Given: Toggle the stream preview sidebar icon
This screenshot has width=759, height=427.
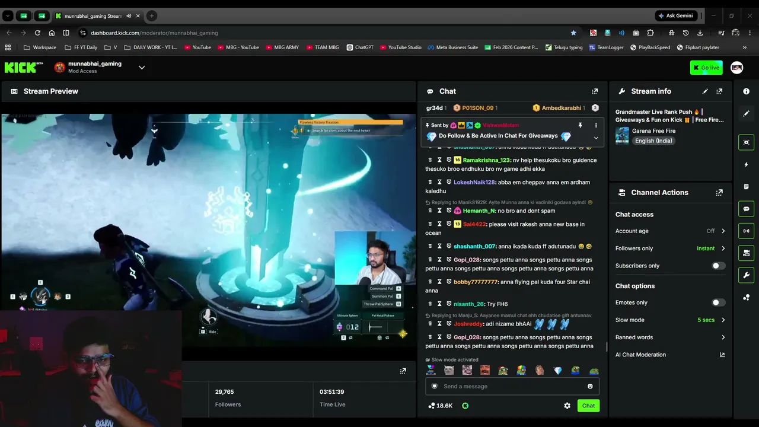Looking at the screenshot, I should (x=747, y=142).
